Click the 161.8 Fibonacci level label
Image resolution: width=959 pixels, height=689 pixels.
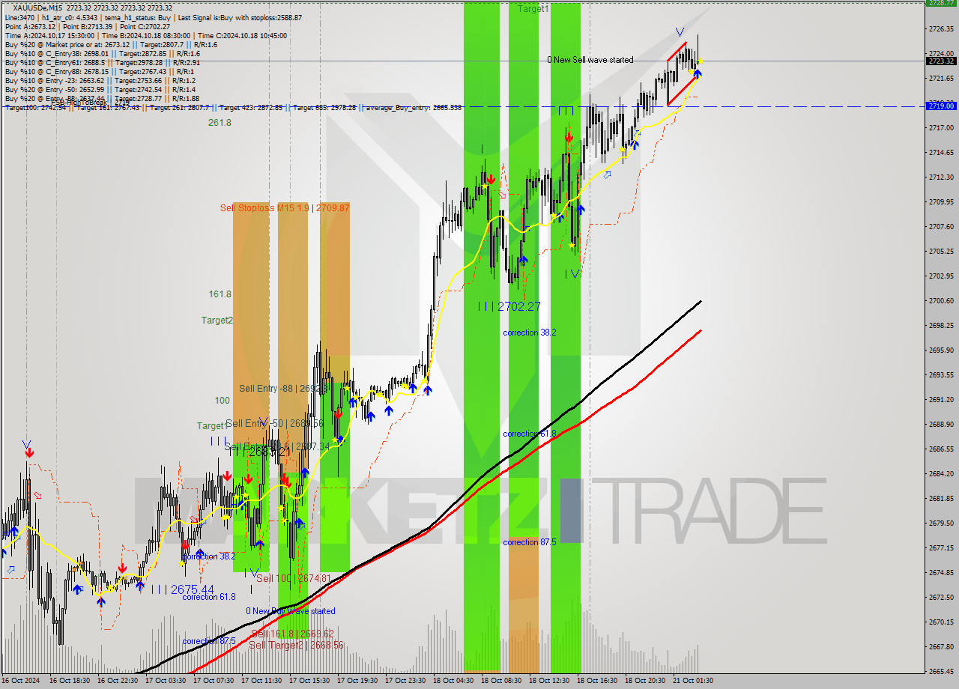coord(220,294)
